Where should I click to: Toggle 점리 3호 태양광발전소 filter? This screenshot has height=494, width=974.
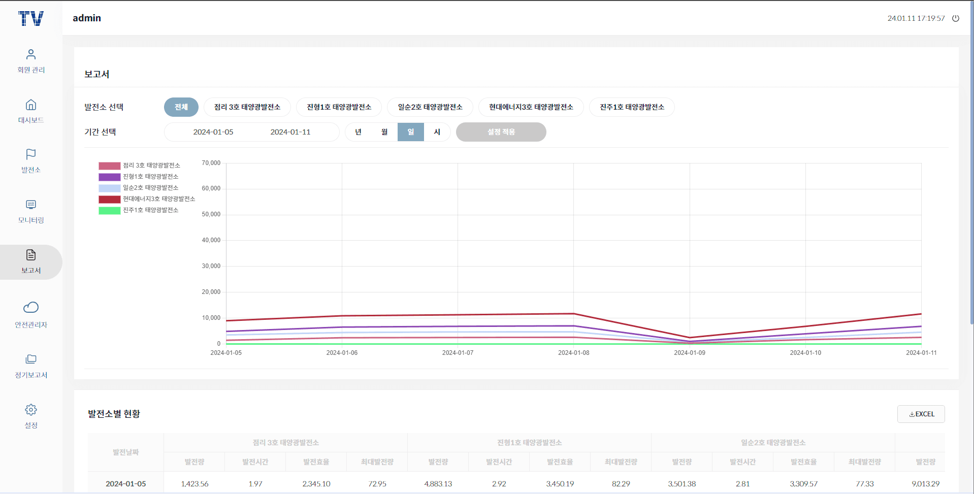(247, 107)
